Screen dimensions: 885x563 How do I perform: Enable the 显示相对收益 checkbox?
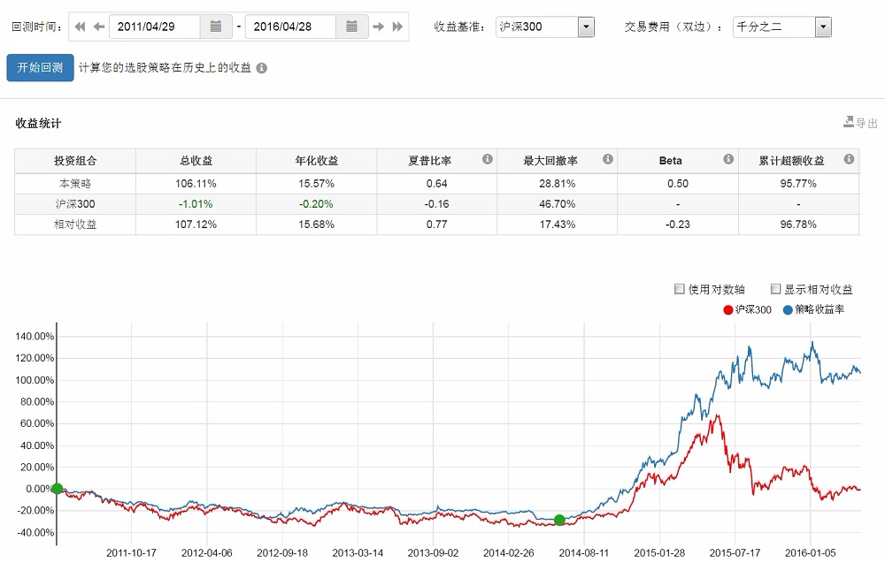click(x=776, y=289)
